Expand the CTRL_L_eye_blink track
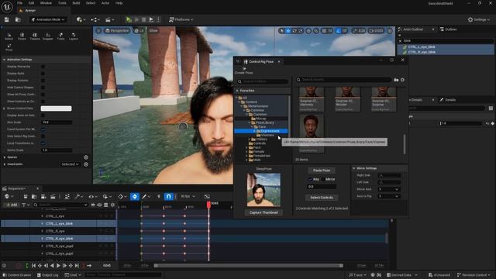This screenshot has height=279, width=496. click(43, 224)
